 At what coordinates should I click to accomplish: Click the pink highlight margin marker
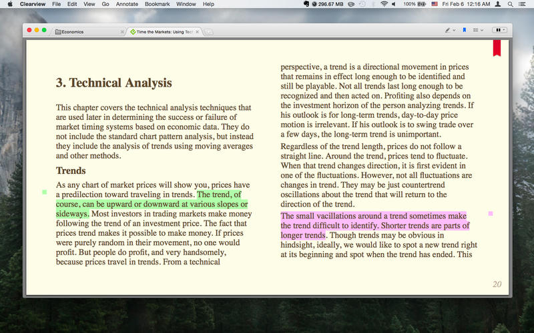(x=491, y=214)
